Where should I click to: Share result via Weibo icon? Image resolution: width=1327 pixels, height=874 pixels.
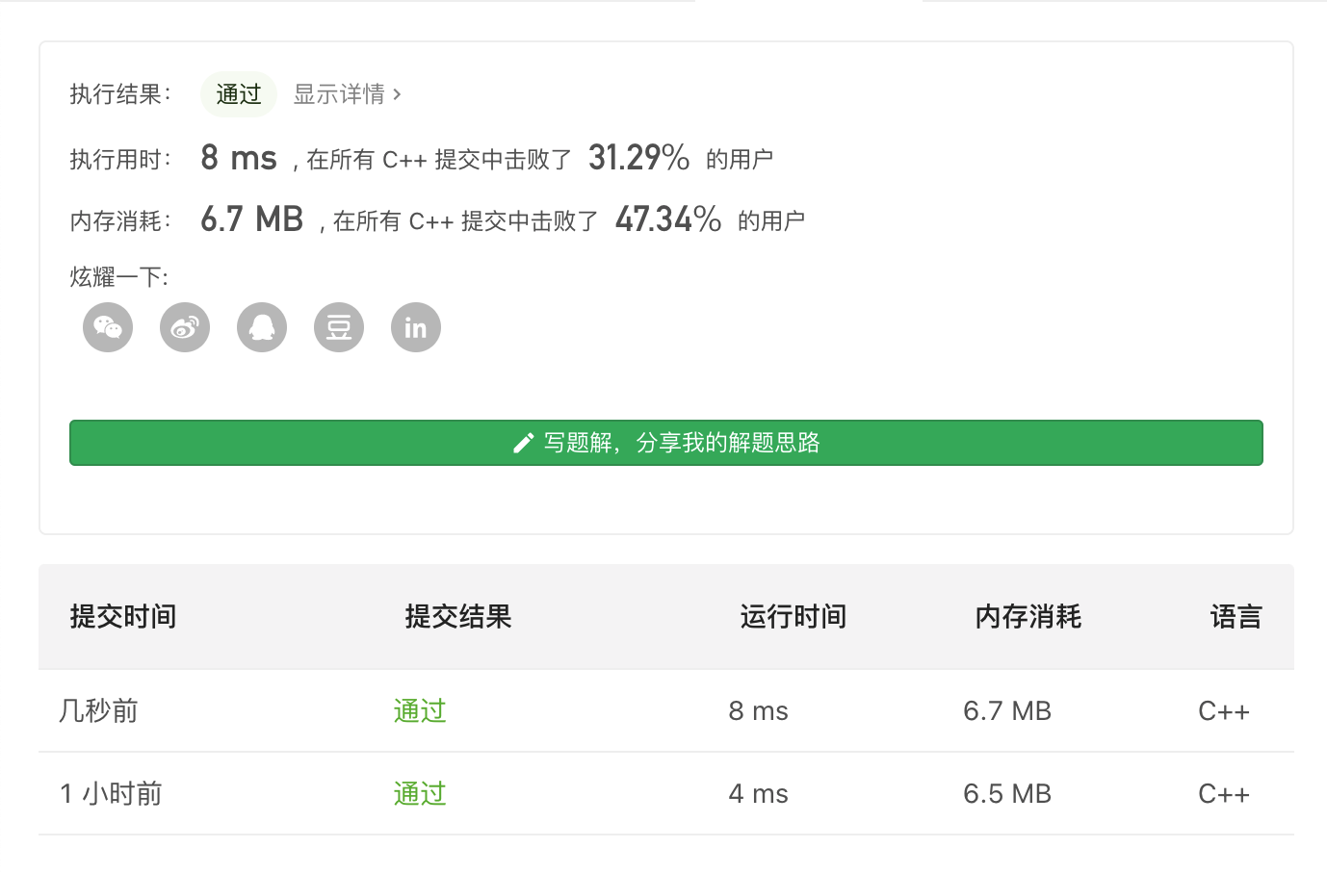pyautogui.click(x=185, y=327)
